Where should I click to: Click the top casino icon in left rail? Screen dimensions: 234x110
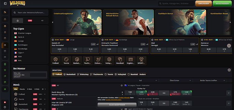(x=5, y=12)
